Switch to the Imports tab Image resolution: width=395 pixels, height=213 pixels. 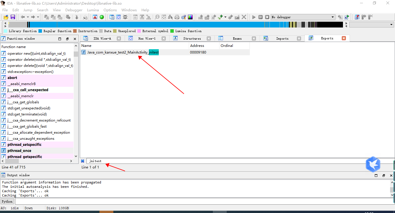282,38
